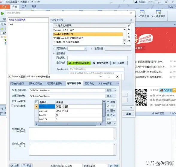Click the 添加 plus button beside post table
176x167 pixels.
[x=111, y=102]
